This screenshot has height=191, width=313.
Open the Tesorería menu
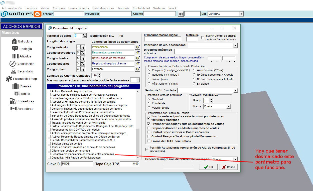123,8
